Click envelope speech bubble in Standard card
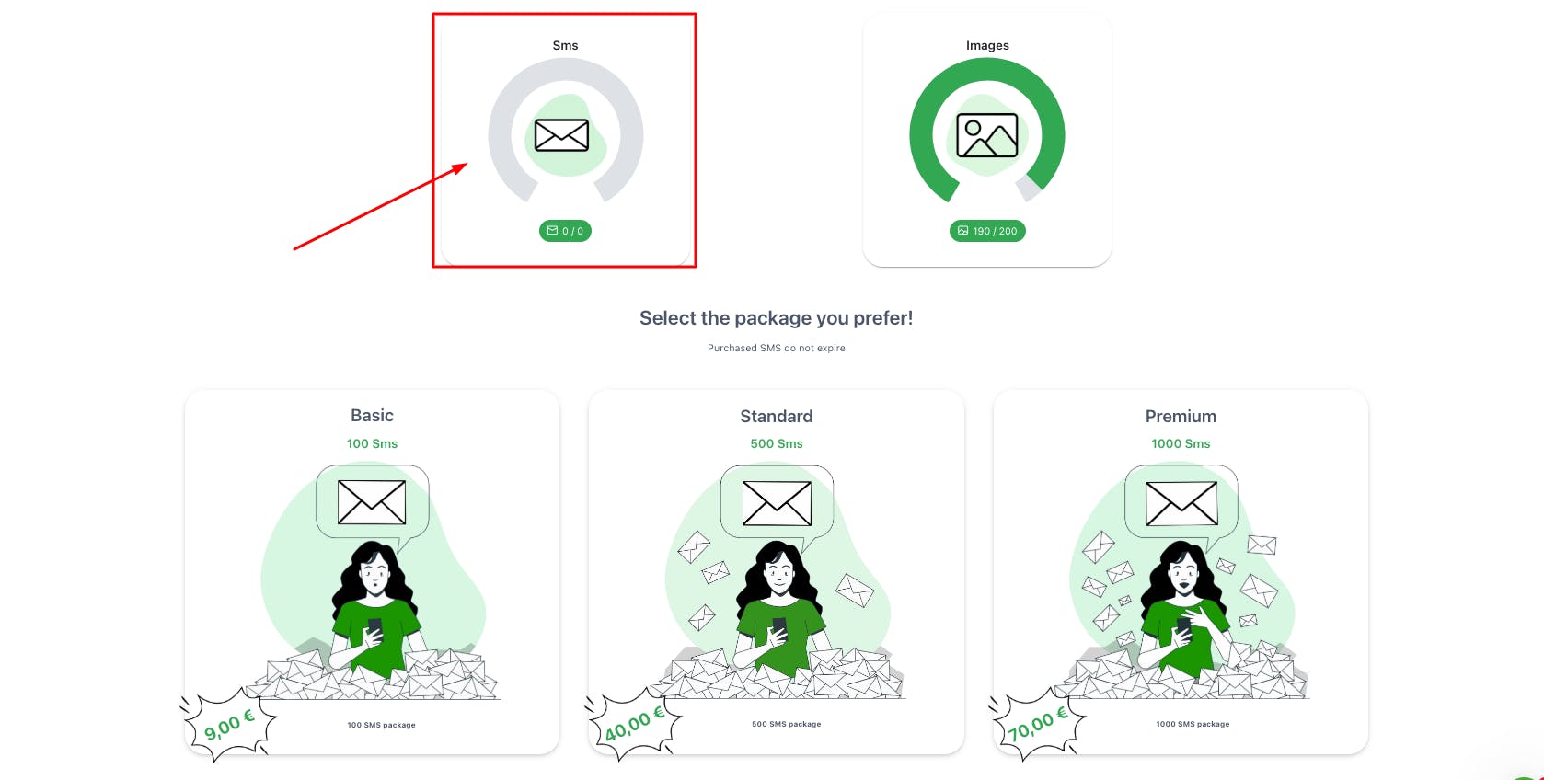The height and width of the screenshot is (780, 1544). pos(777,503)
